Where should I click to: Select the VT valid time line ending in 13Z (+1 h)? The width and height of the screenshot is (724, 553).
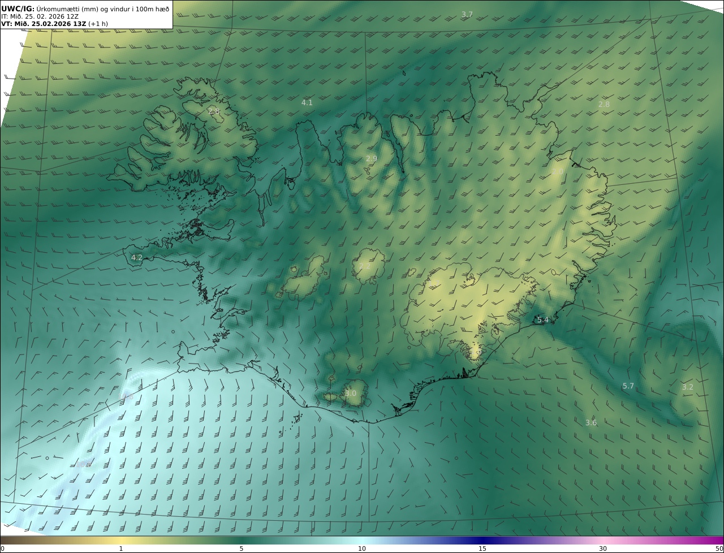point(54,24)
